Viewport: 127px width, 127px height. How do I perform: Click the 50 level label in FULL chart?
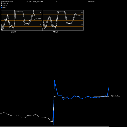(82, 19)
